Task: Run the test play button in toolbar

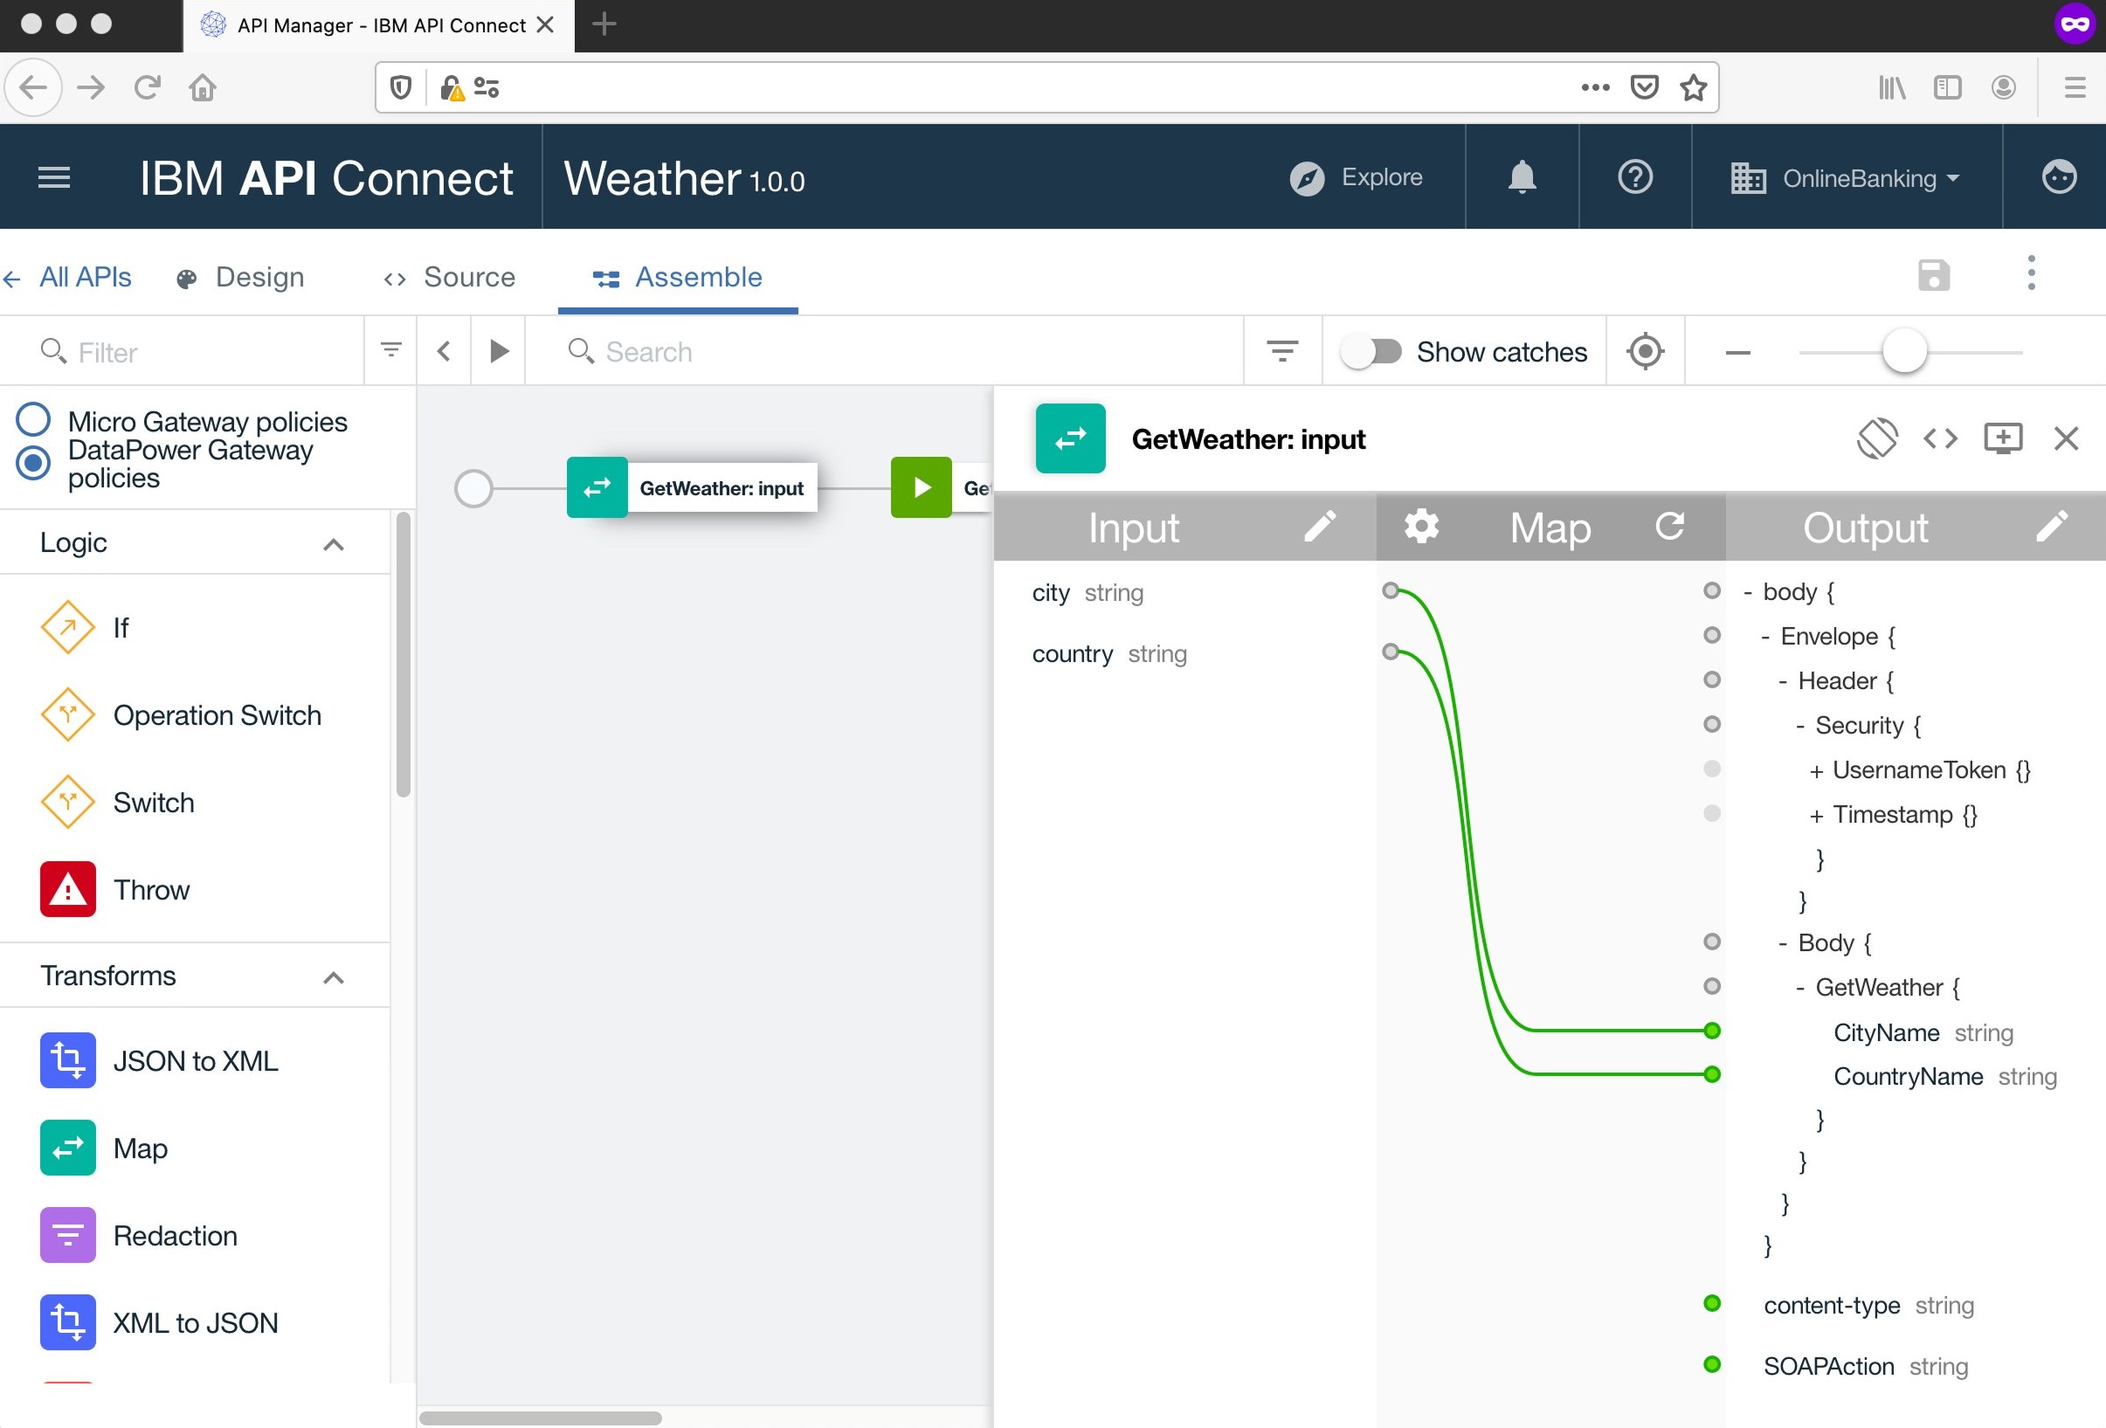Action: click(x=499, y=350)
